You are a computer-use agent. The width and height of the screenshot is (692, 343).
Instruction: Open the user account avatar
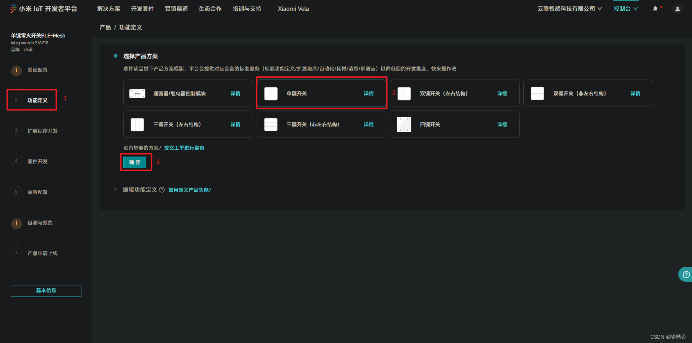(678, 9)
